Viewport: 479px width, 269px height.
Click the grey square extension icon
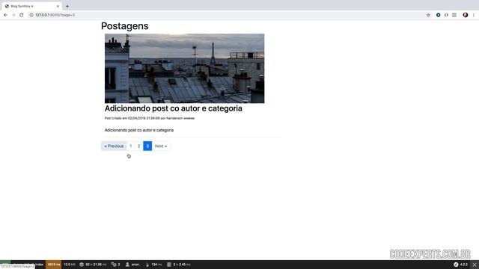[x=454, y=15]
